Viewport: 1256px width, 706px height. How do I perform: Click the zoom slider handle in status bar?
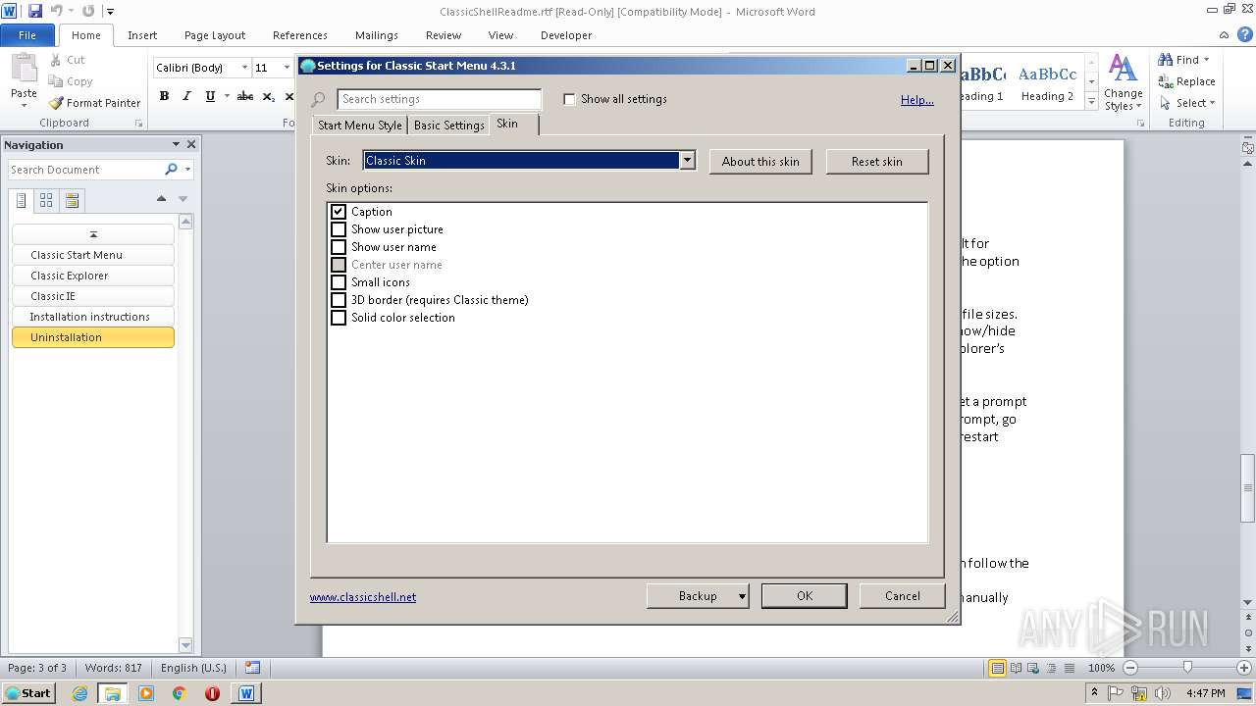(1187, 668)
